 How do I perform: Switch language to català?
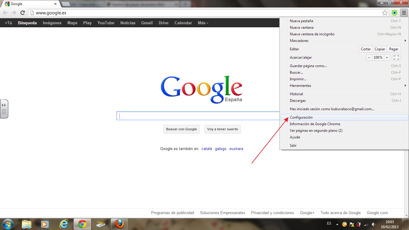[207, 149]
